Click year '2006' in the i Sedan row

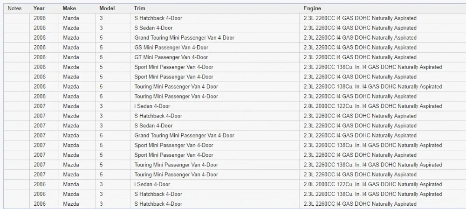coord(44,184)
